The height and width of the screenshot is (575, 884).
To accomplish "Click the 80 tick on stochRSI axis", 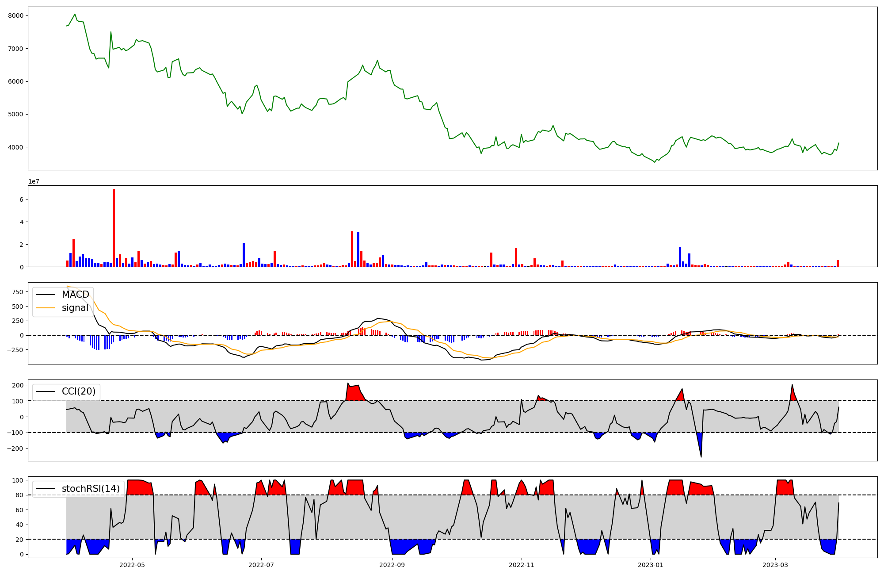I will click(x=19, y=495).
